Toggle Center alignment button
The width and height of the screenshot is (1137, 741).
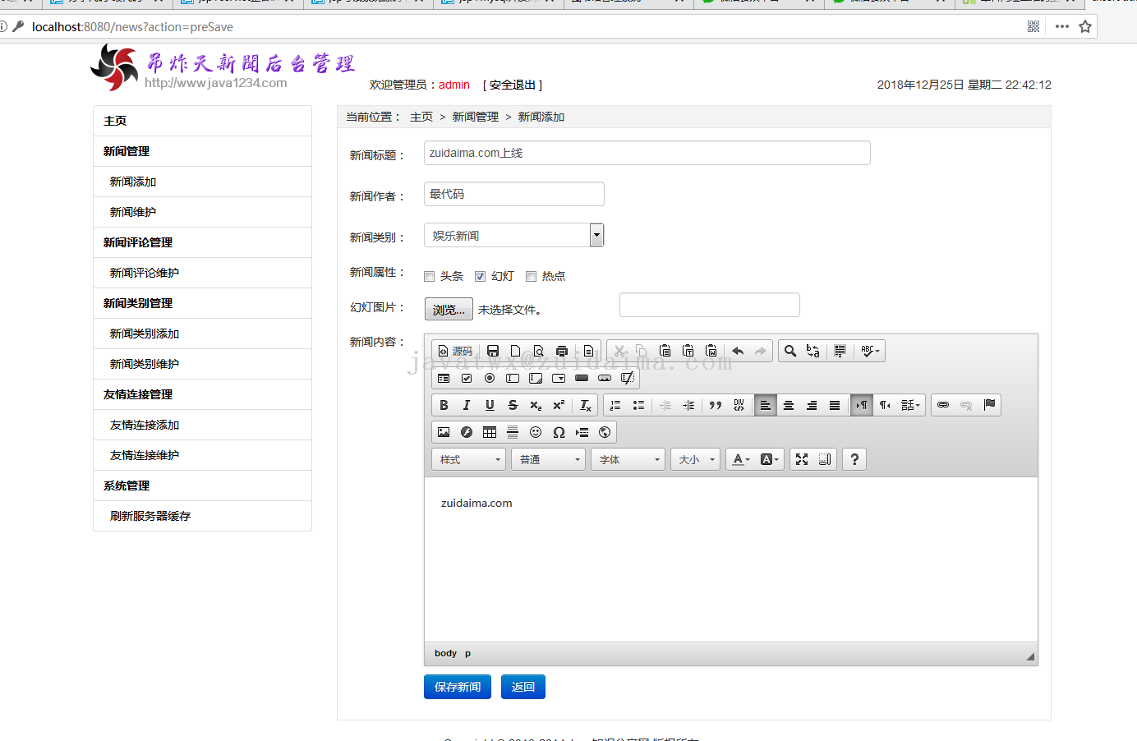click(x=789, y=405)
